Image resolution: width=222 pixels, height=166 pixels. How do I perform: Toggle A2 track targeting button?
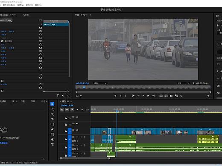pos(70,147)
